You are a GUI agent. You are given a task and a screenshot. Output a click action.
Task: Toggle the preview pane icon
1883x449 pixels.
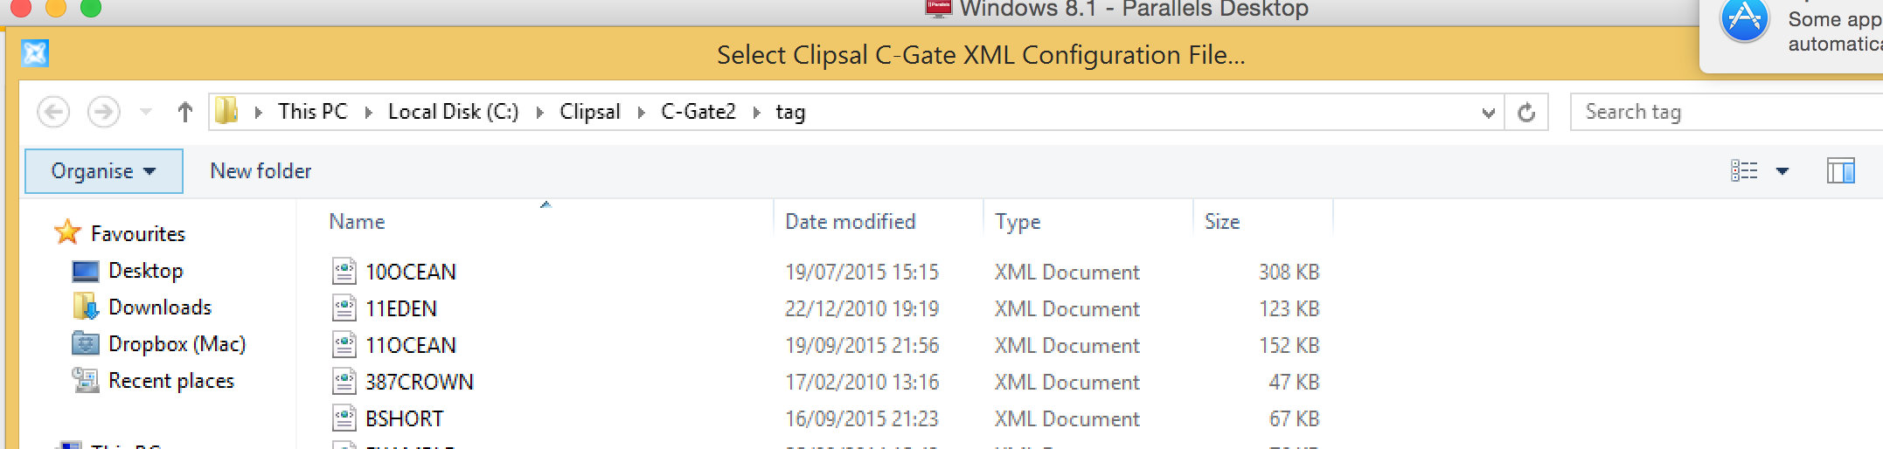point(1840,171)
